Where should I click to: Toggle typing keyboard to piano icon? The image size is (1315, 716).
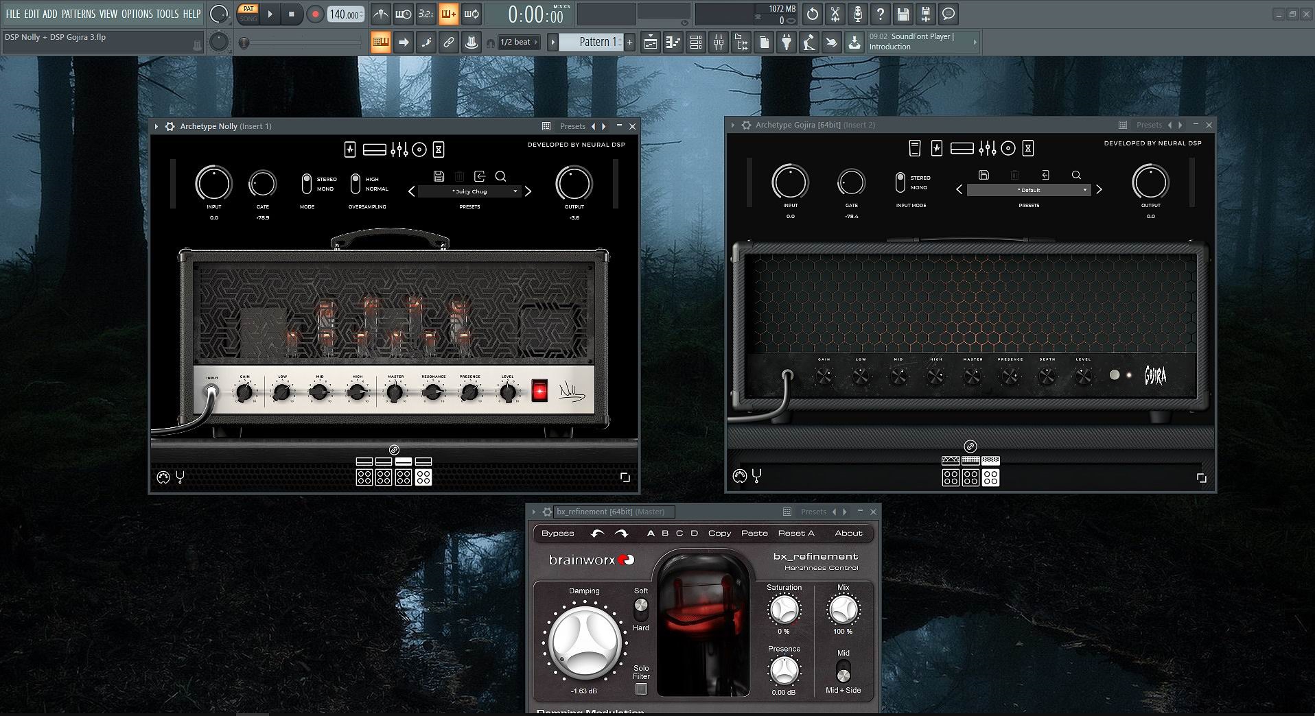click(381, 43)
